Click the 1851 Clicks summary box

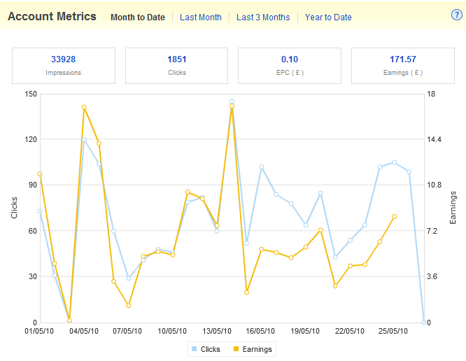[176, 65]
